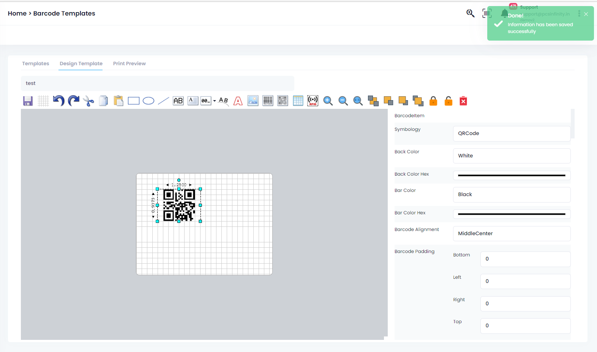597x352 pixels.
Task: Add a single-line text item (AB)
Action: [x=178, y=101]
